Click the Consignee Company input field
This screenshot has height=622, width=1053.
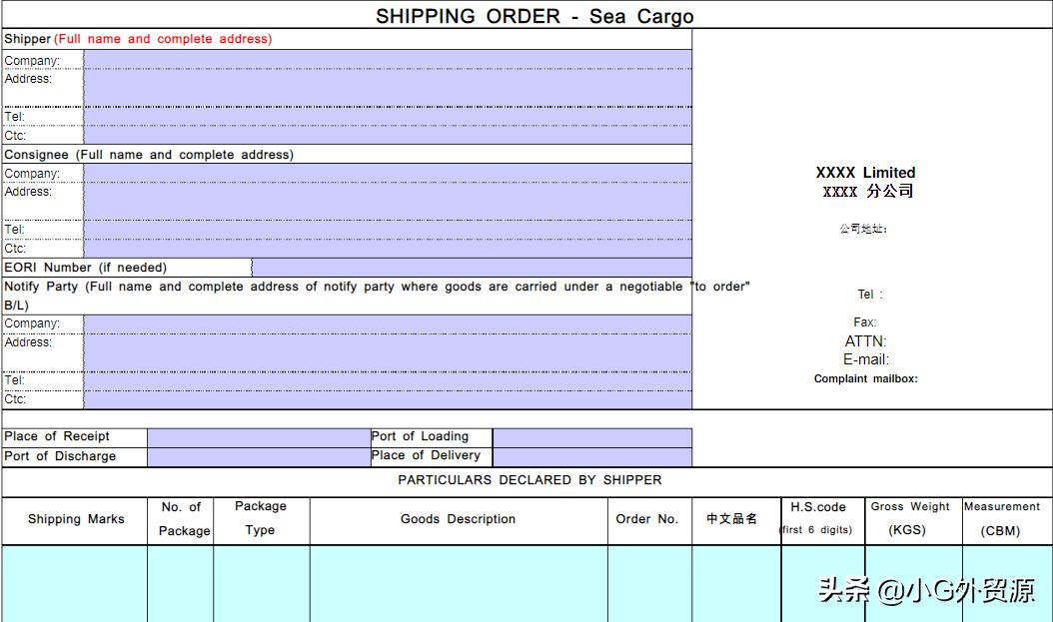(x=388, y=173)
